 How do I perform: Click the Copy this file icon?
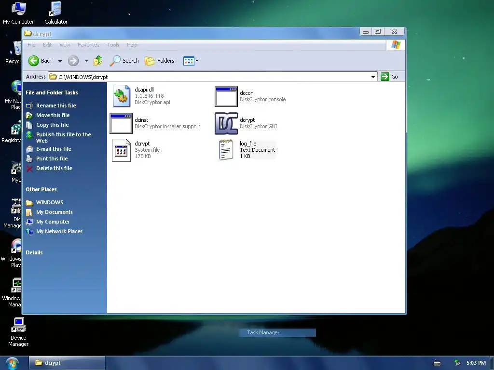29,125
